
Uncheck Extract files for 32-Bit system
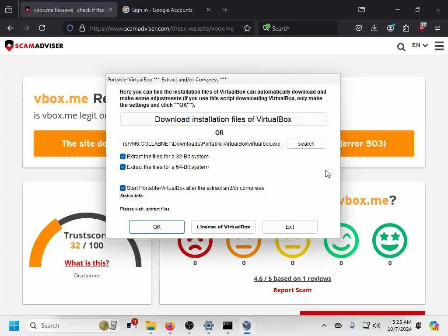122,156
